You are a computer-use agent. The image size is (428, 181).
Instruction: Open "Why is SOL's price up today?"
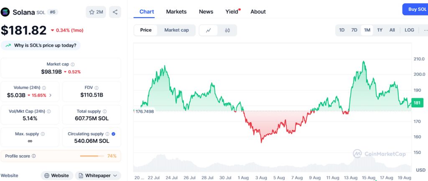click(41, 45)
